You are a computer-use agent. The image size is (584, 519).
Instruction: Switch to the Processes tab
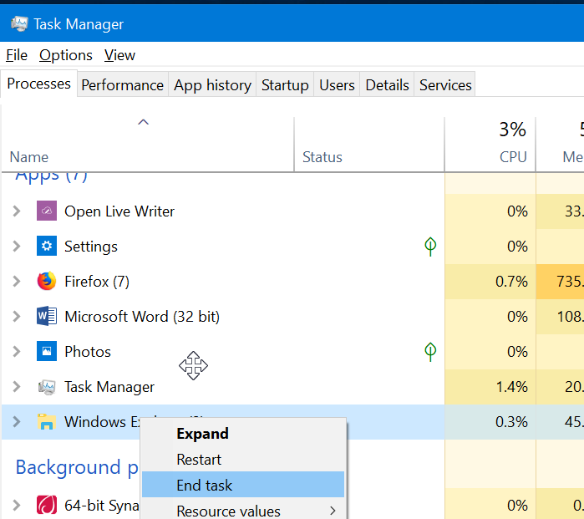tap(38, 84)
